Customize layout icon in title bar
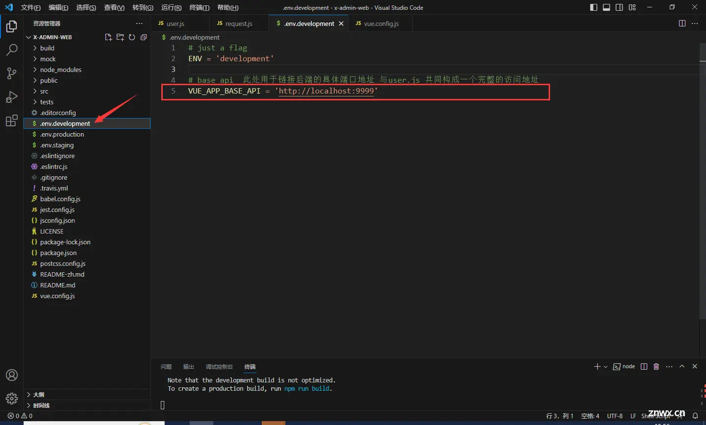 (632, 7)
